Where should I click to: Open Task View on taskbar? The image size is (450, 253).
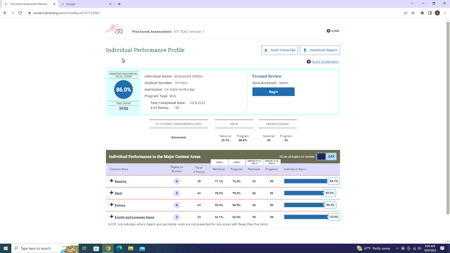(84, 248)
